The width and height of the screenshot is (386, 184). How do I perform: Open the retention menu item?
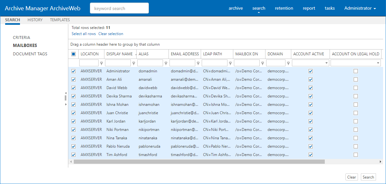(284, 8)
